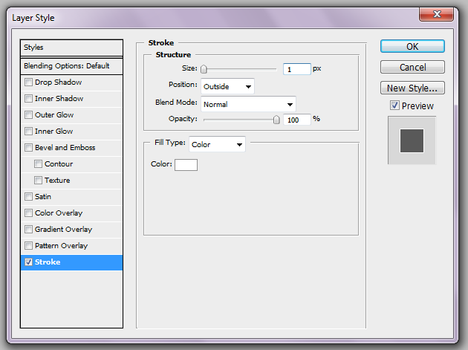
Task: Expand the Blend Mode dropdown
Action: (248, 104)
